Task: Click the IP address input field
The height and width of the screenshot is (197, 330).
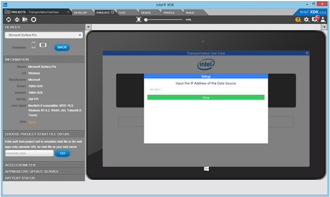Action: 206,89
